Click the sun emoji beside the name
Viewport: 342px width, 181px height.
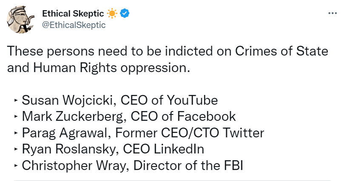(x=112, y=14)
